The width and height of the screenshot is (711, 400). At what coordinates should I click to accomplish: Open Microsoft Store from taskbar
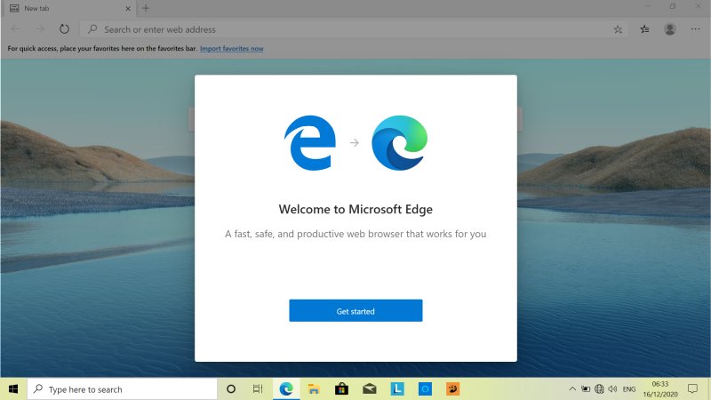coord(341,389)
